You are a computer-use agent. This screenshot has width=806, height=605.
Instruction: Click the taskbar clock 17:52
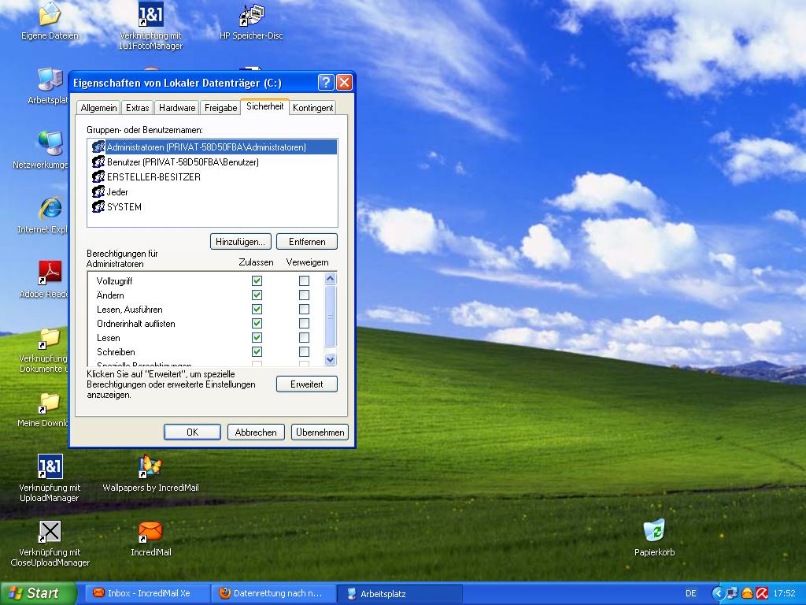tap(785, 594)
